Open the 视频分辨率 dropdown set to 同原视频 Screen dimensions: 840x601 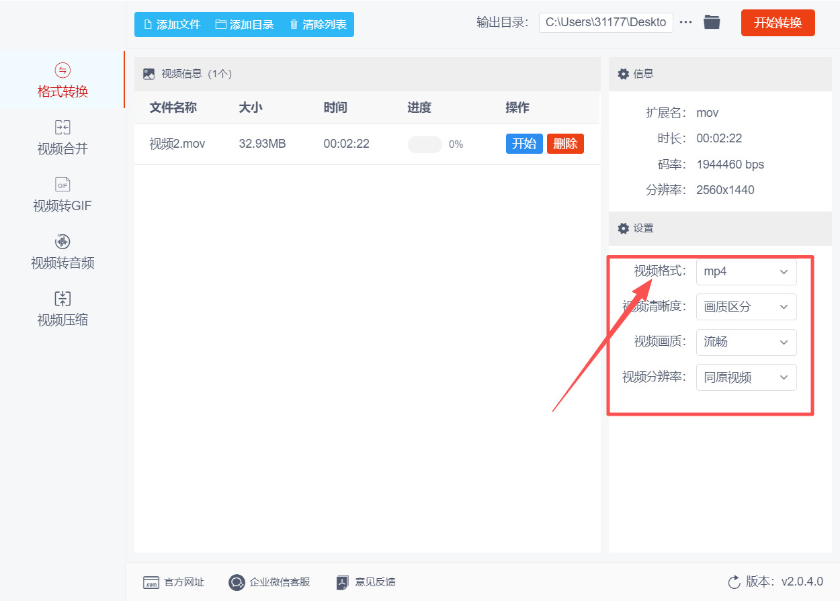(x=746, y=377)
